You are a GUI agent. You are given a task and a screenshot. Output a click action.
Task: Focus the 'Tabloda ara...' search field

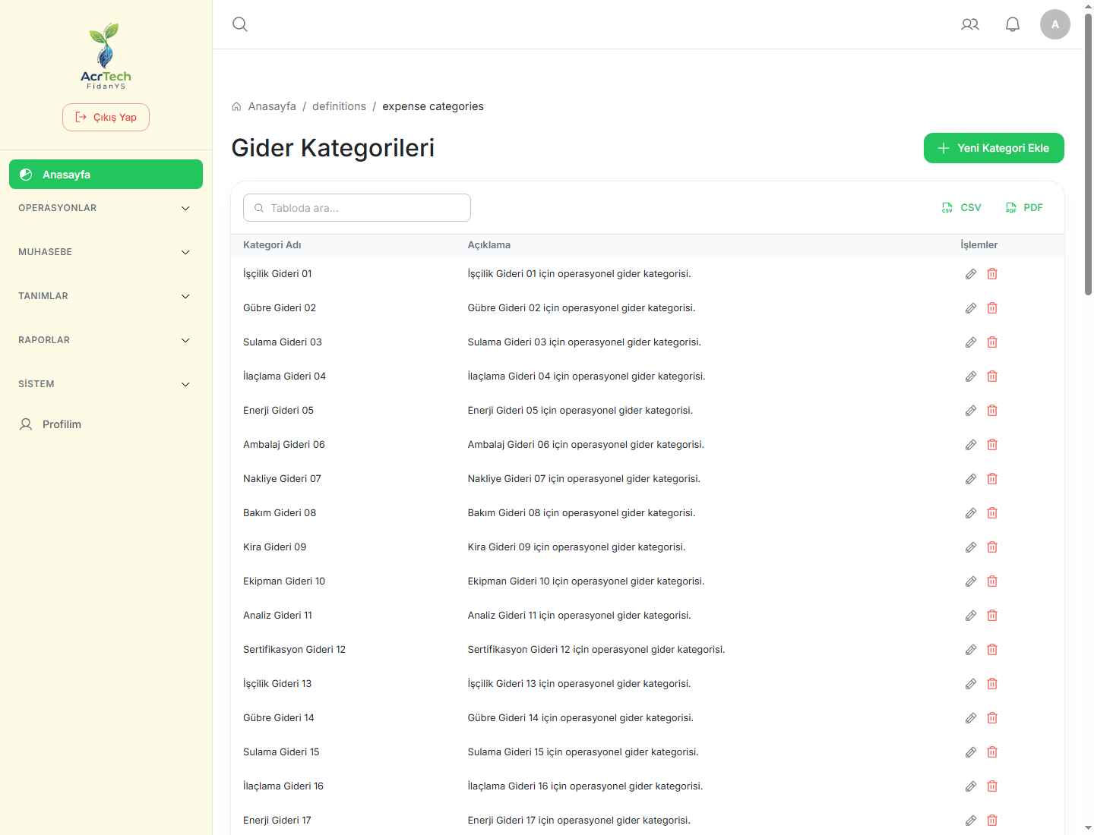(357, 208)
